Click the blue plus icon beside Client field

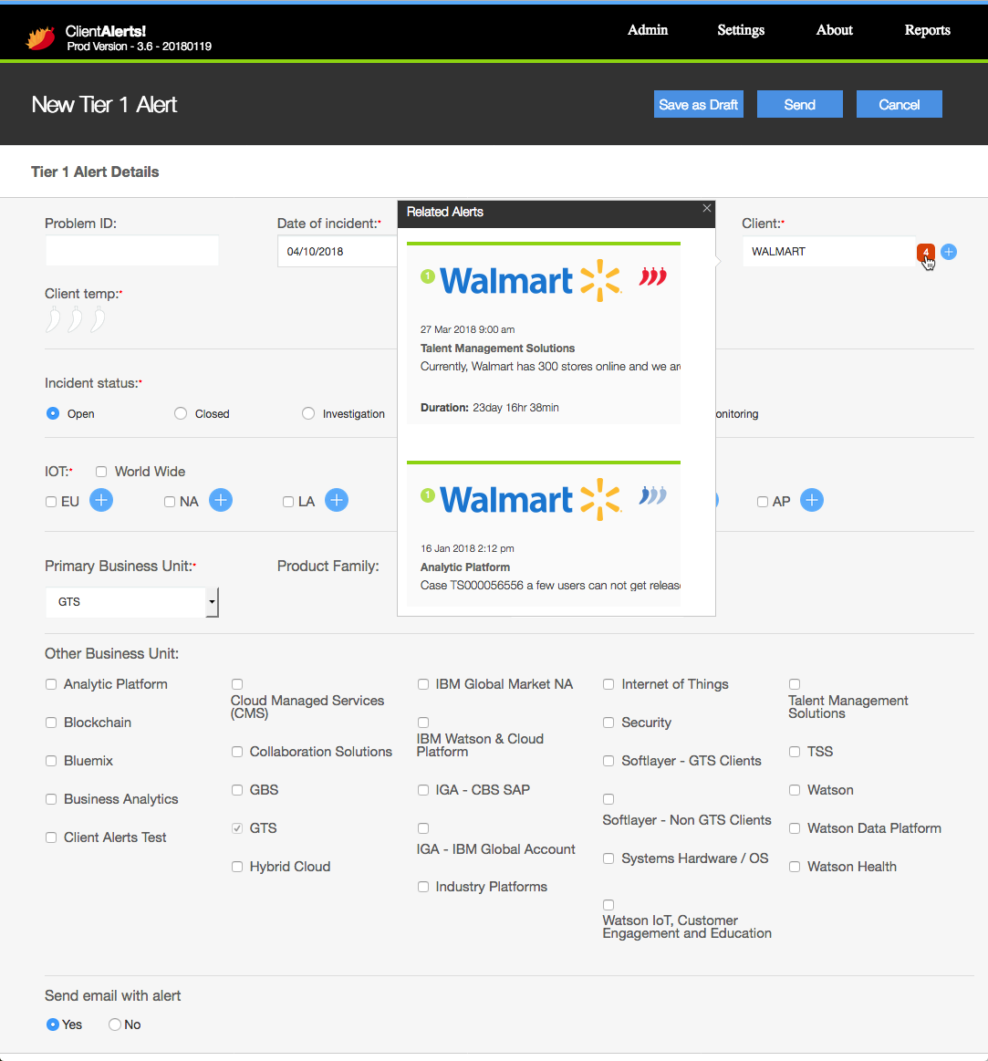pyautogui.click(x=949, y=252)
